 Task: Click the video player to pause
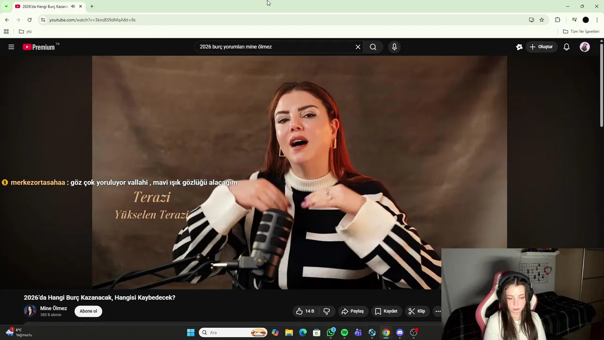coord(299,172)
